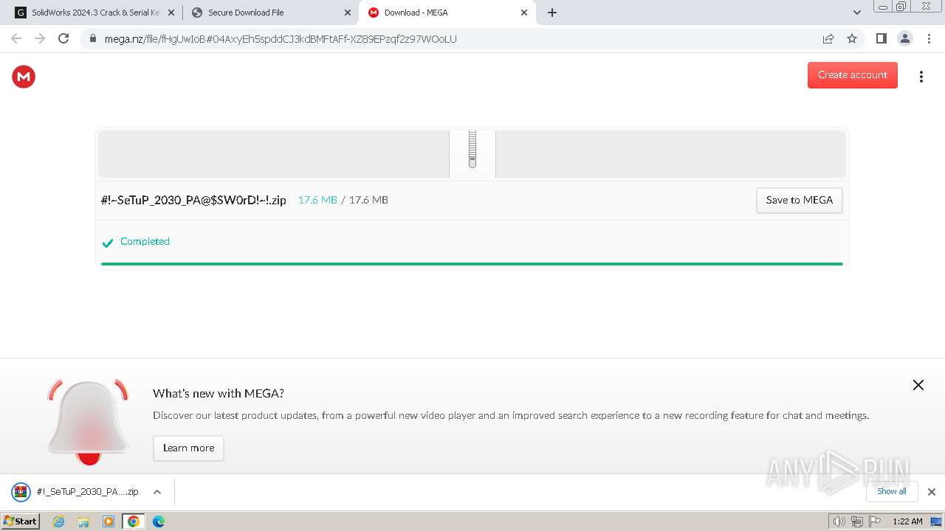Screen dimensions: 945x531
Task: Click the zip file preview icon
Action: 472,153
